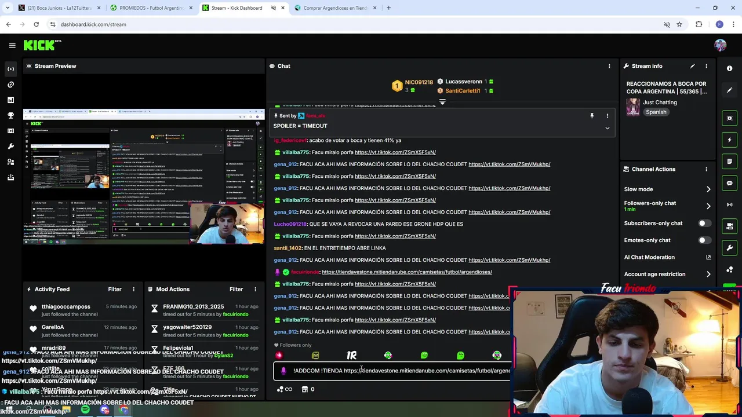Image resolution: width=742 pixels, height=417 pixels.
Task: Switch to PROMIEDOS Futbol Argentino tab
Action: (x=151, y=8)
